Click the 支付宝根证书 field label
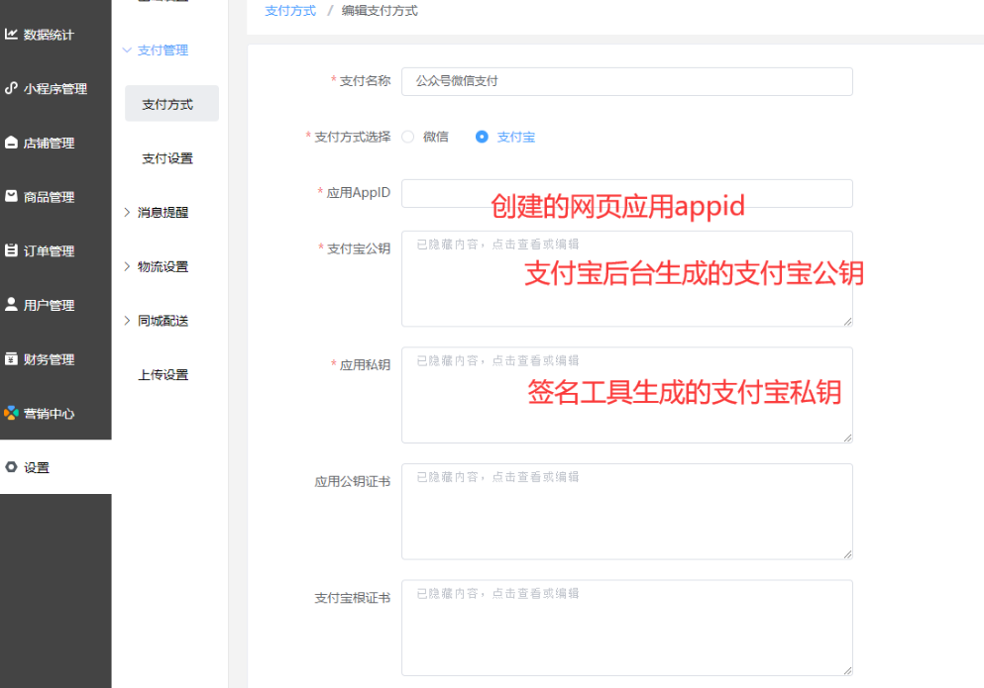This screenshot has height=688, width=984. tap(353, 598)
